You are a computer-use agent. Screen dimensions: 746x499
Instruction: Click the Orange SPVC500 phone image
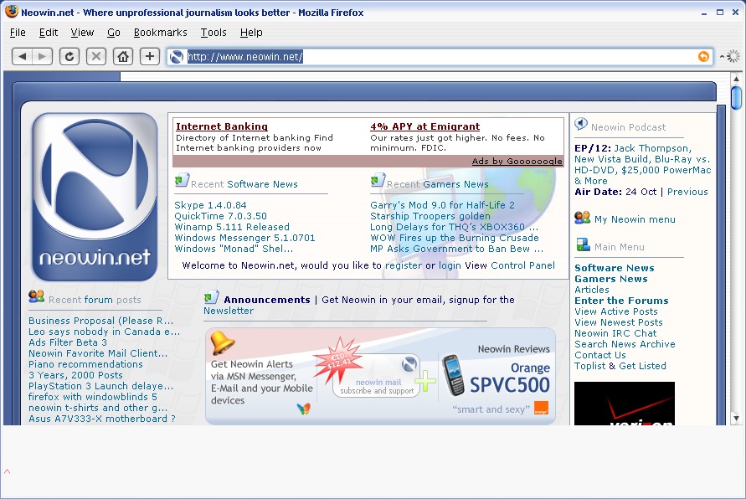[x=453, y=375]
